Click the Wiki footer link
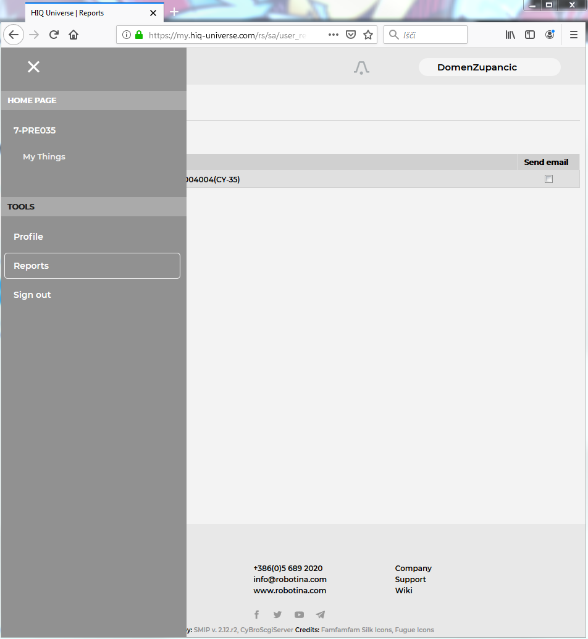This screenshot has height=639, width=588. tap(403, 590)
